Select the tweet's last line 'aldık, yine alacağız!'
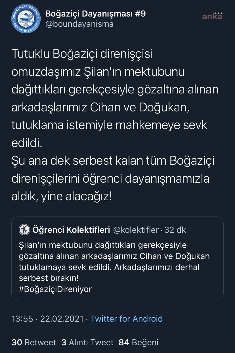235x353 pixels. pos(62,197)
